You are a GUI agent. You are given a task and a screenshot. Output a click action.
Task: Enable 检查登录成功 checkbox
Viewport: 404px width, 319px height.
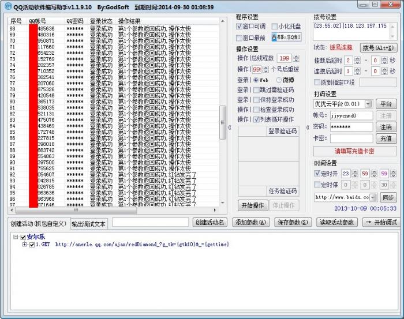(256, 110)
